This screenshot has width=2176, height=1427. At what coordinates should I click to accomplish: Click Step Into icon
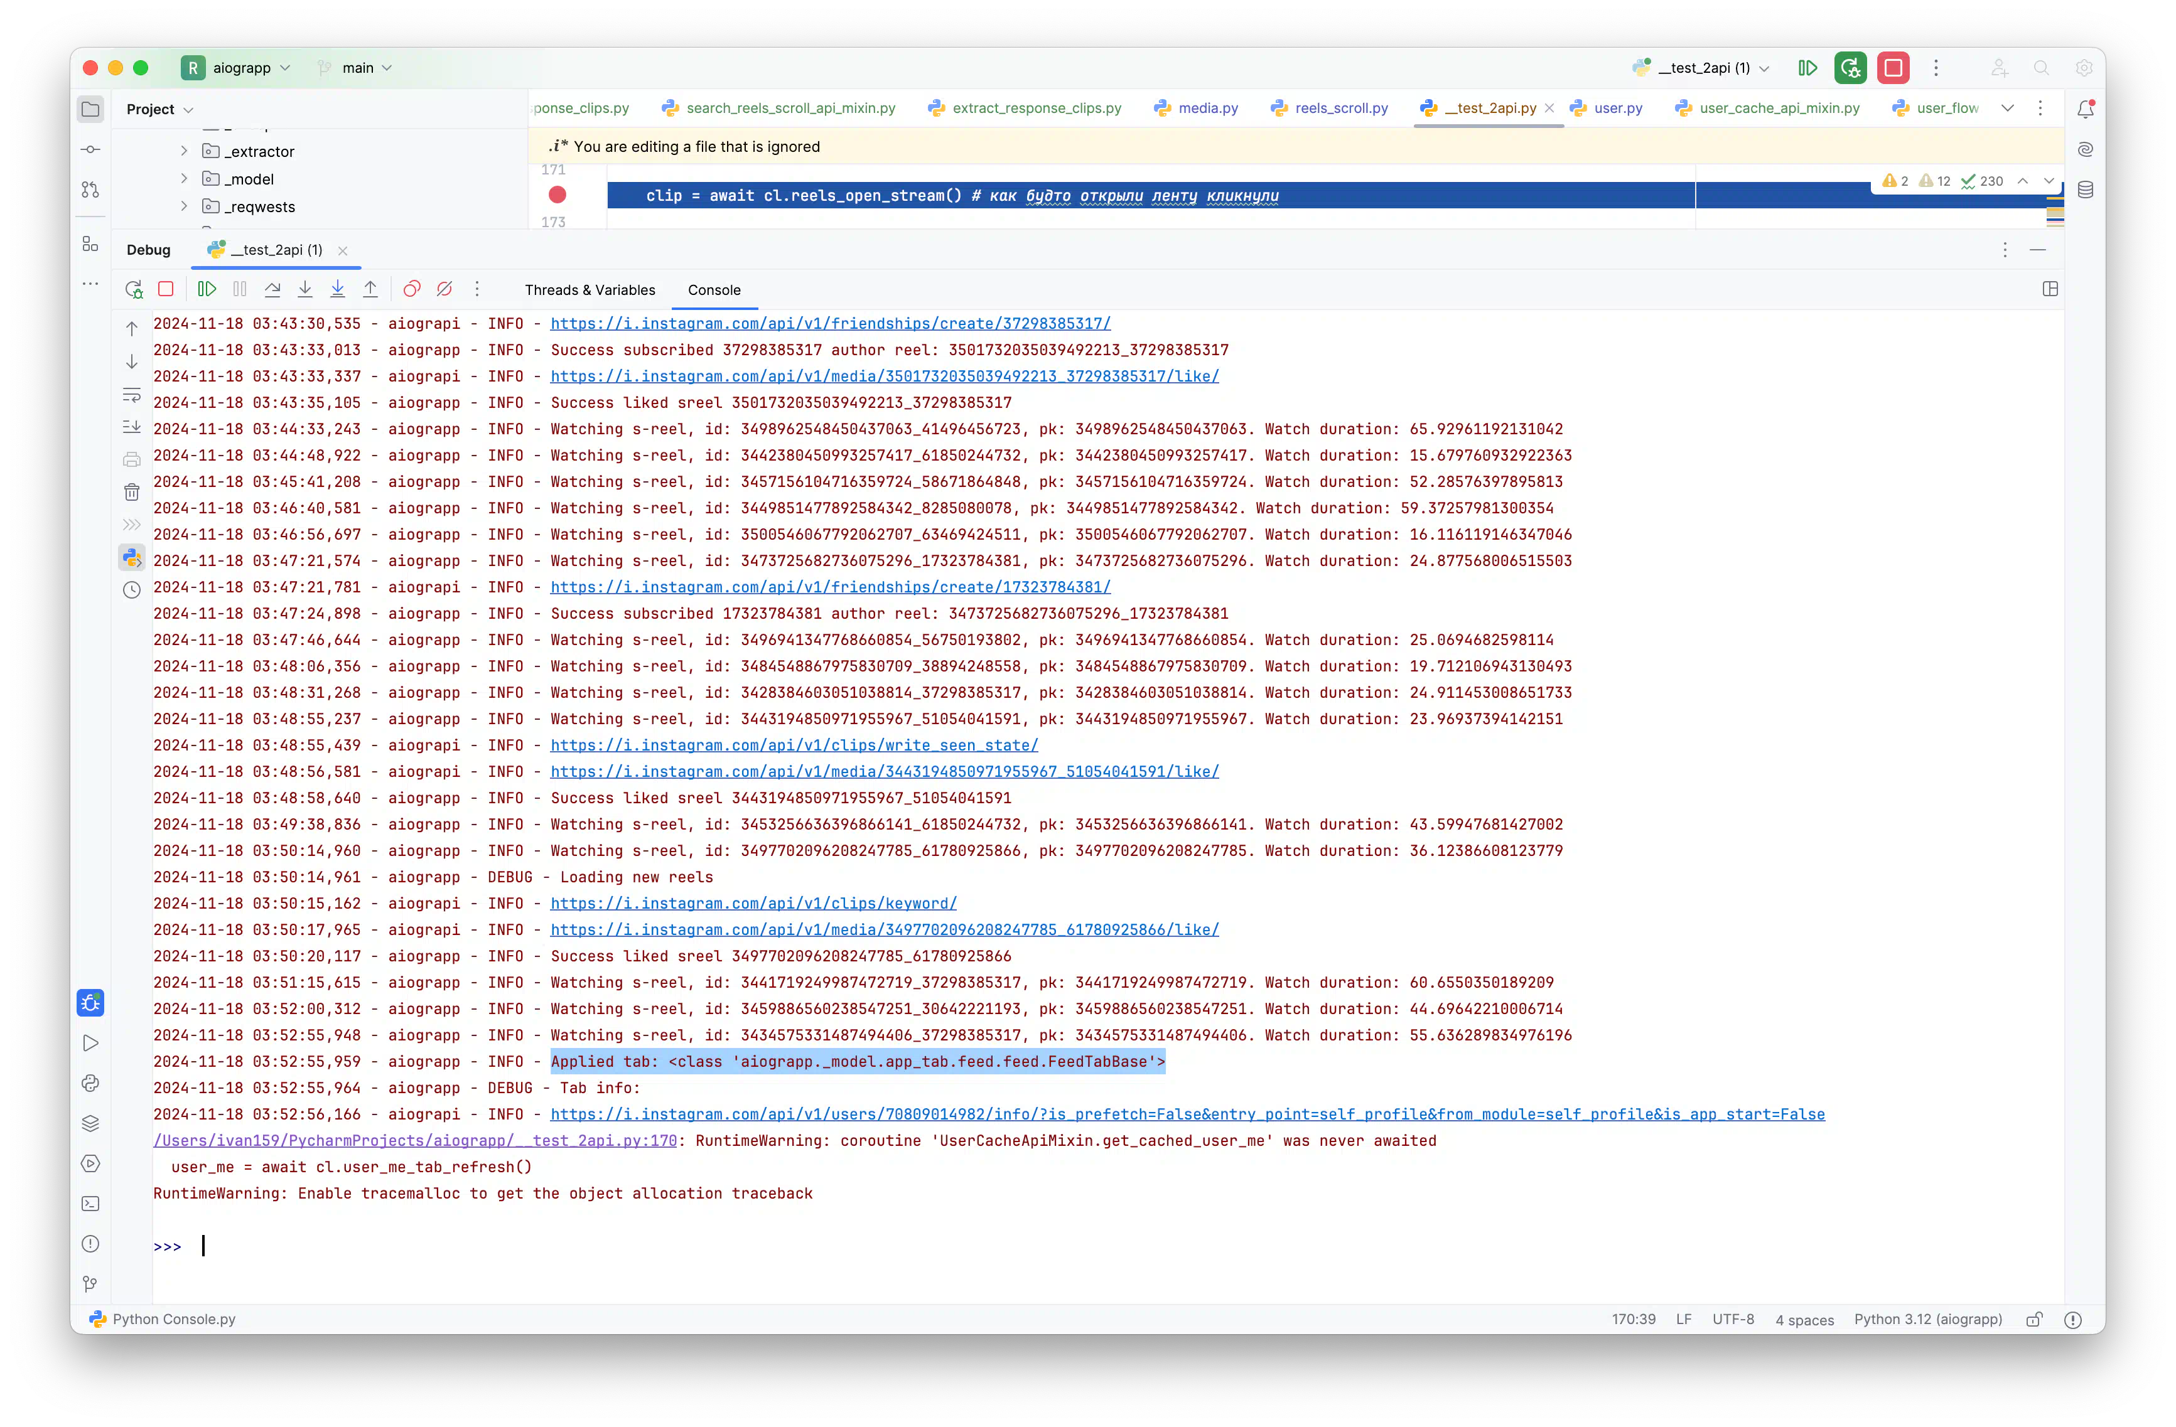tap(305, 289)
